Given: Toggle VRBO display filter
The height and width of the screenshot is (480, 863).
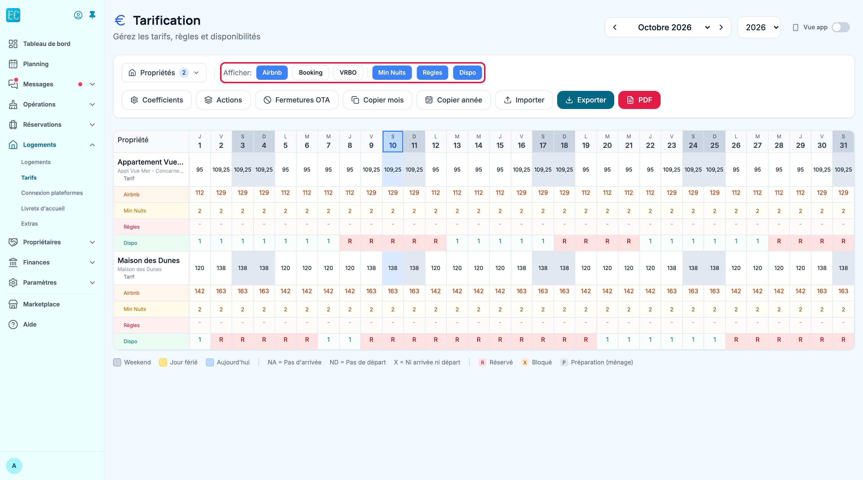Looking at the screenshot, I should (x=348, y=73).
